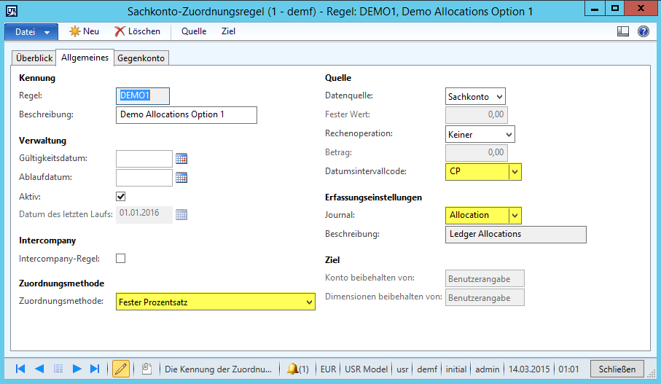The height and width of the screenshot is (384, 661).
Task: Click the Löschen button
Action: (x=137, y=31)
